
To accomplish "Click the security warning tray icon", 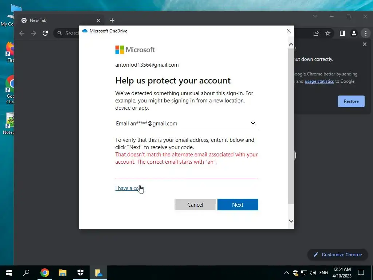I will coord(295,273).
